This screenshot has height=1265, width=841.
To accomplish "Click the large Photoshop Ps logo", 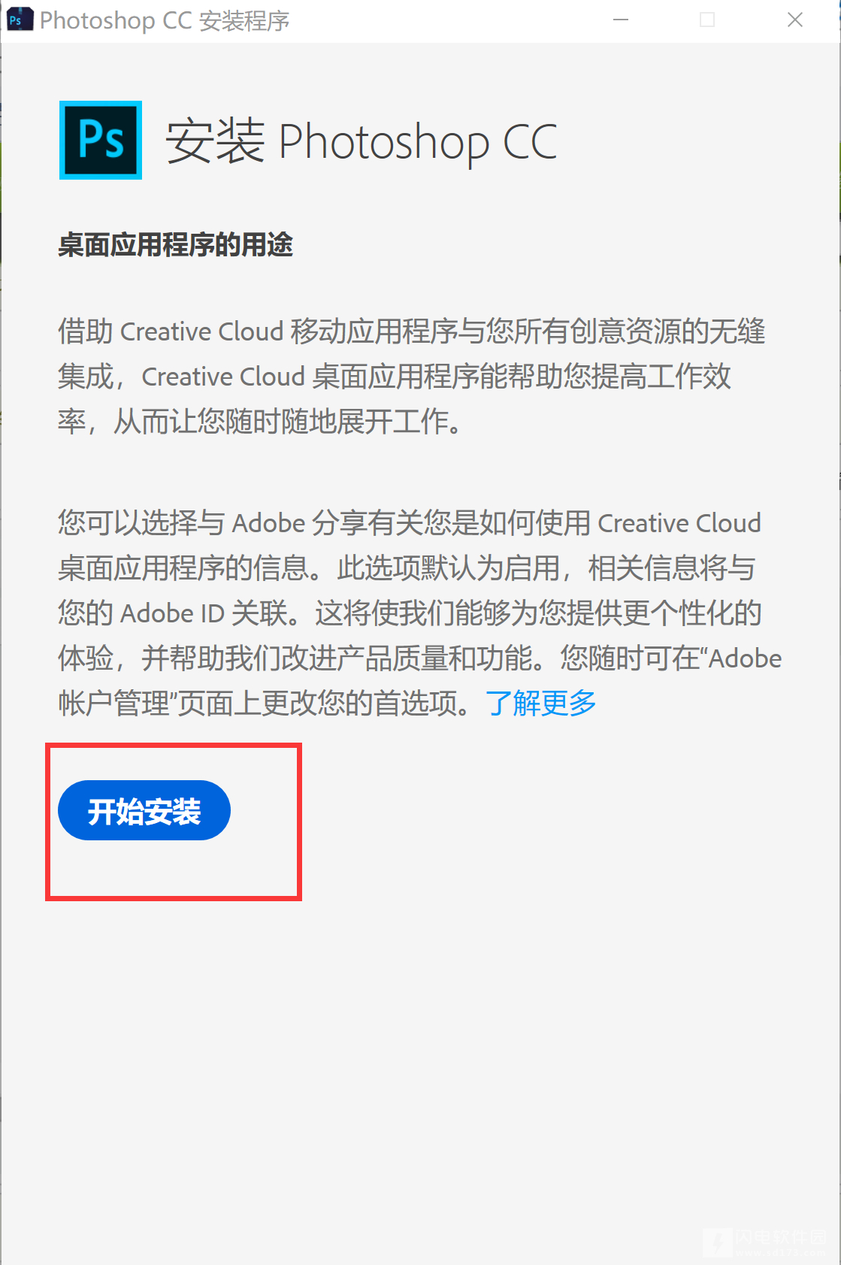I will click(x=101, y=141).
